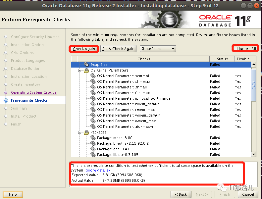The image size is (262, 199).
Task: Click the gear icon beside ip_local_port_range
Action: coord(93,98)
